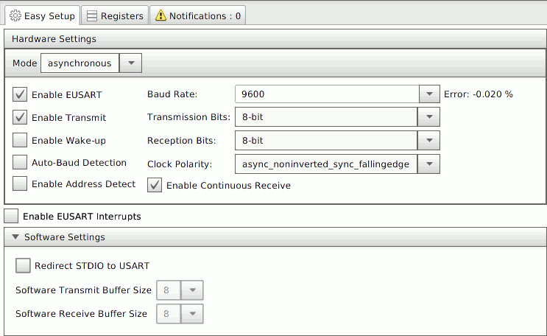Expand Clock Polarity dropdown list

428,164
